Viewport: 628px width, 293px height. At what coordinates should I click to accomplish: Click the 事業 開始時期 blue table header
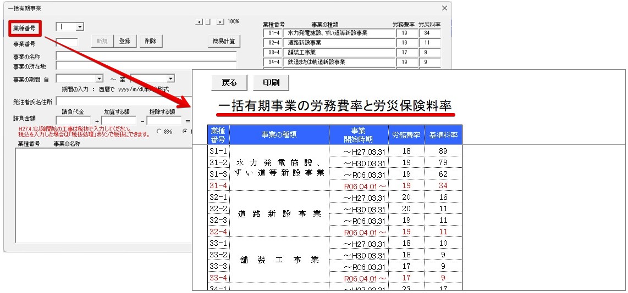tap(359, 135)
